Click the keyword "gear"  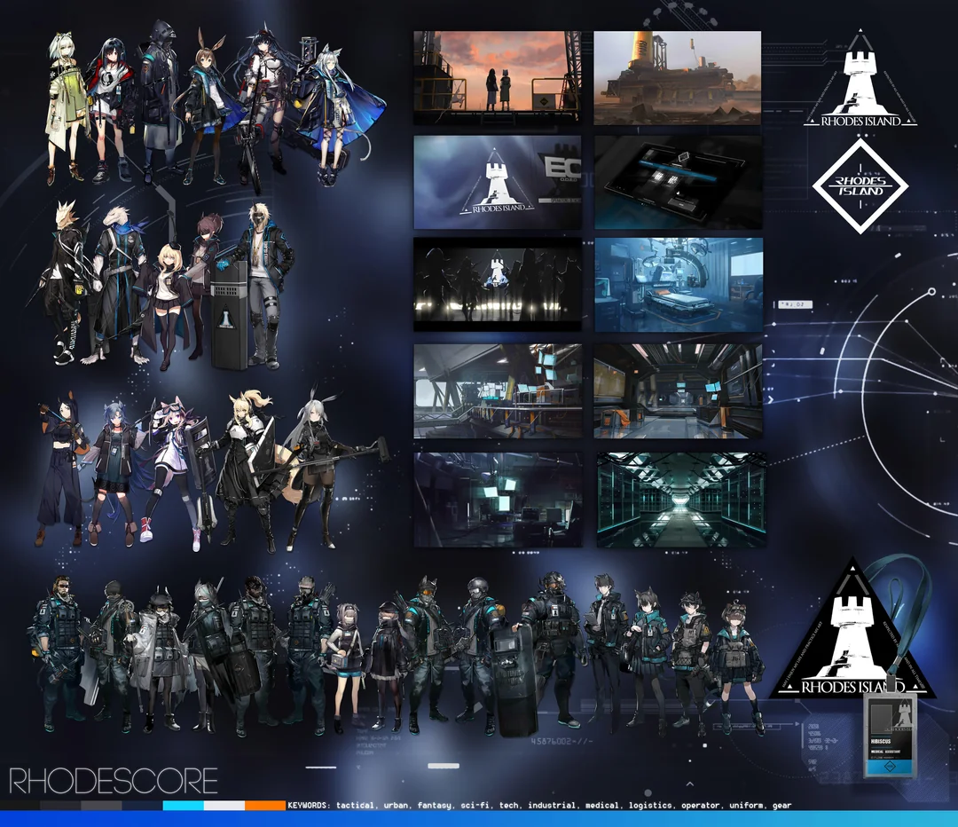tap(782, 806)
